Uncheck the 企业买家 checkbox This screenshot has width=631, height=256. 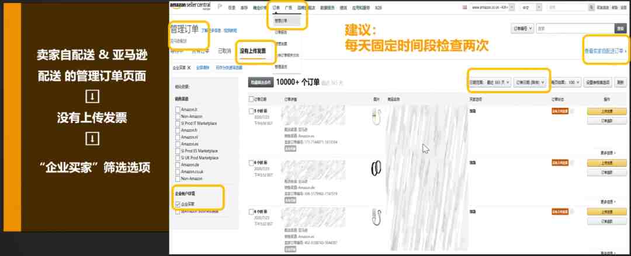[178, 204]
